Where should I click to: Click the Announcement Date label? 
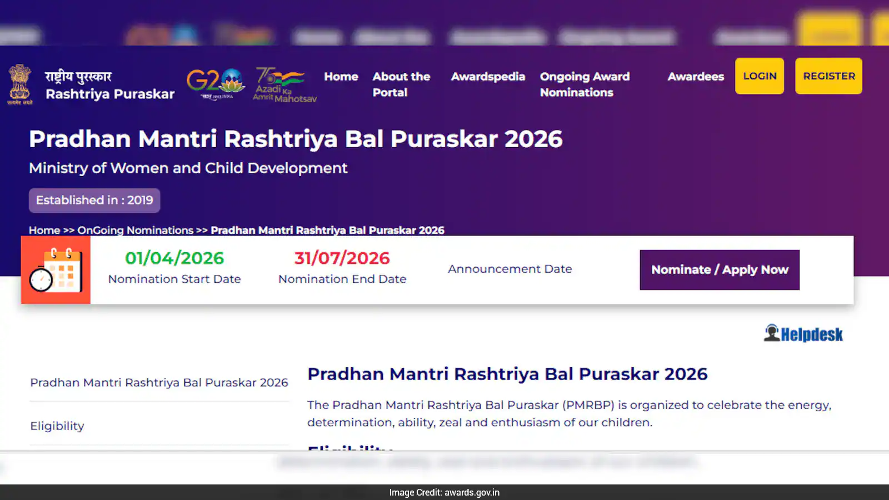coord(510,269)
